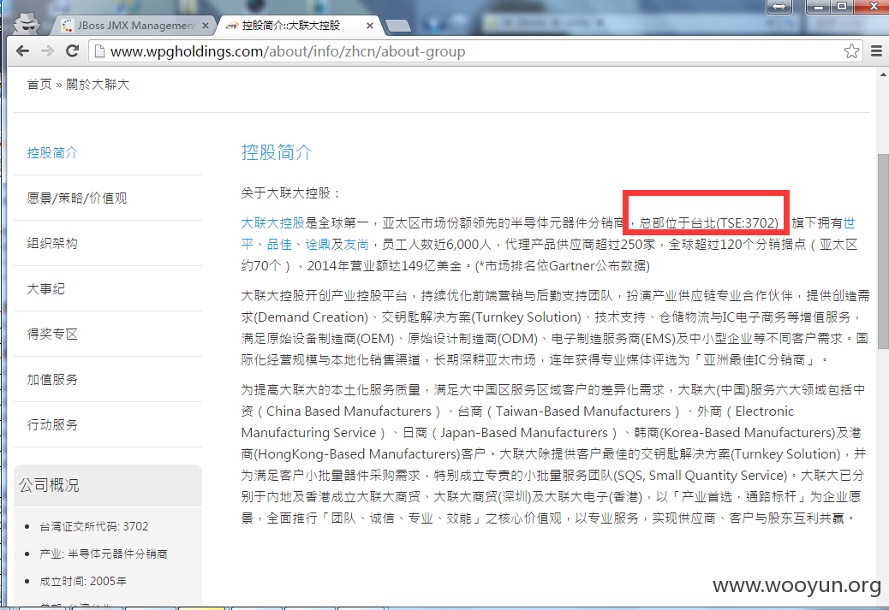Click 台湾证交所代码: 3702 list entry
Viewport: 889px width, 610px height.
(x=93, y=526)
